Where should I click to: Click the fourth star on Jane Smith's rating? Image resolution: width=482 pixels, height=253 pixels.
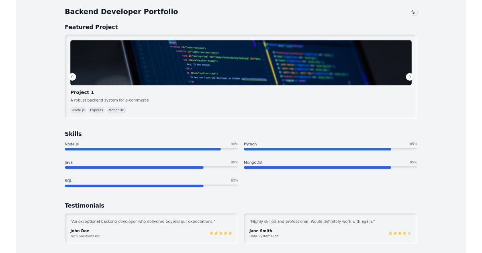(404, 233)
